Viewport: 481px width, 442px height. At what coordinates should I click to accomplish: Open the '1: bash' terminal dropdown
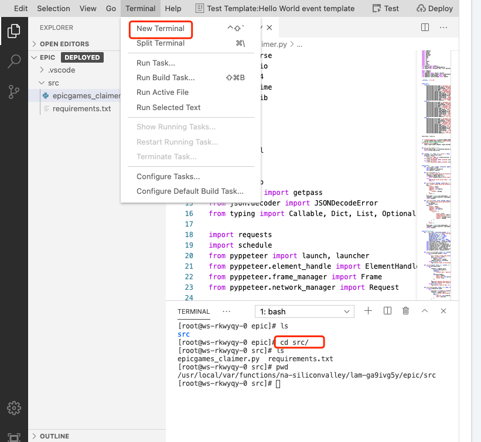(x=304, y=311)
